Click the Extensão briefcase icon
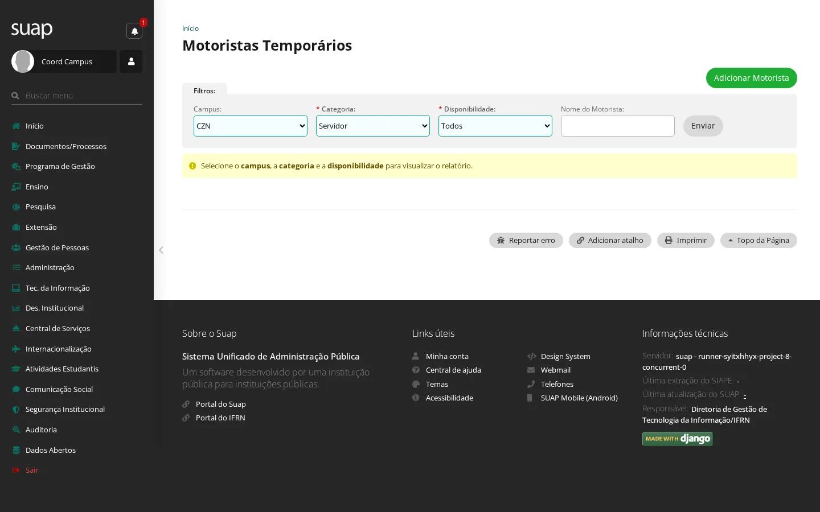 [x=16, y=227]
